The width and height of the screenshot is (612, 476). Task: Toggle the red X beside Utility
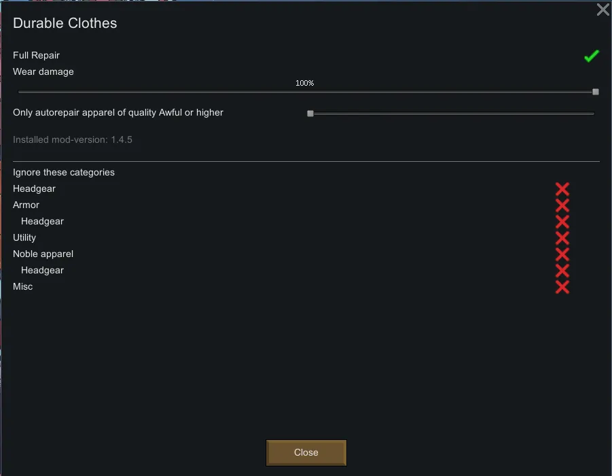tap(562, 238)
